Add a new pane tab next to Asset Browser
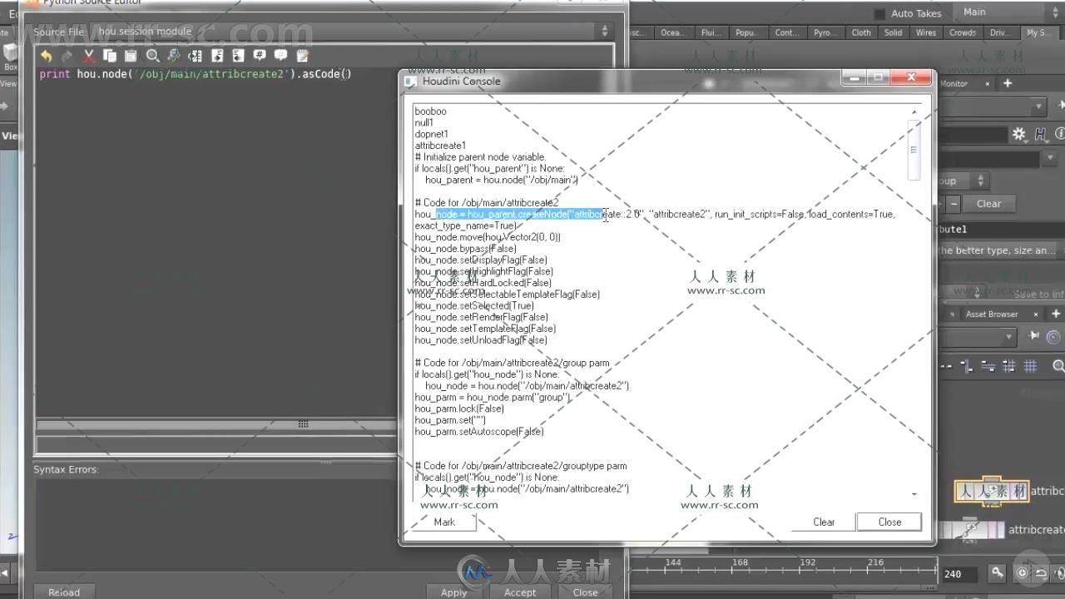The height and width of the screenshot is (599, 1065). click(1056, 314)
